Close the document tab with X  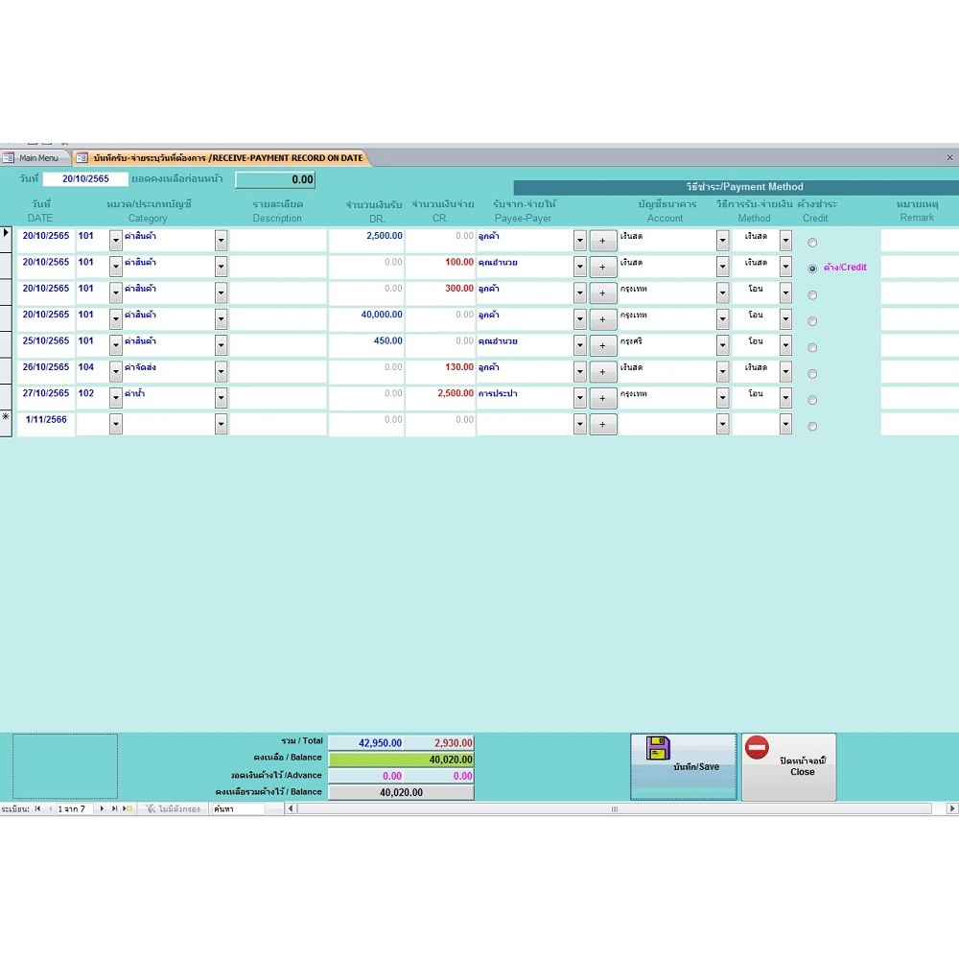pyautogui.click(x=949, y=157)
